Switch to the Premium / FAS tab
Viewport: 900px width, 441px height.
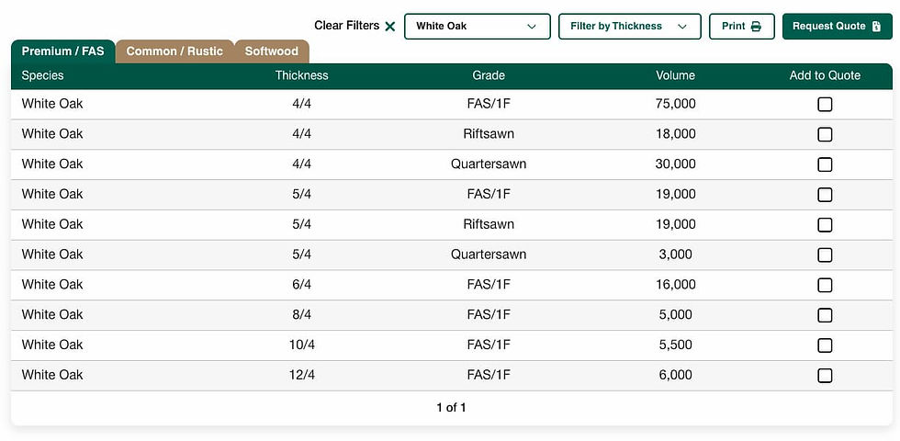pos(63,51)
